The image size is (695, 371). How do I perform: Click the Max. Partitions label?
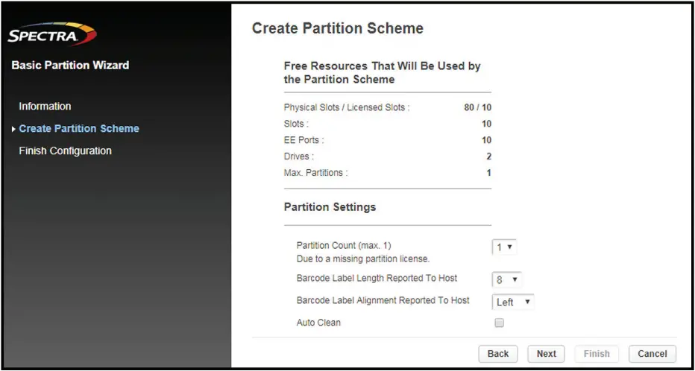315,173
